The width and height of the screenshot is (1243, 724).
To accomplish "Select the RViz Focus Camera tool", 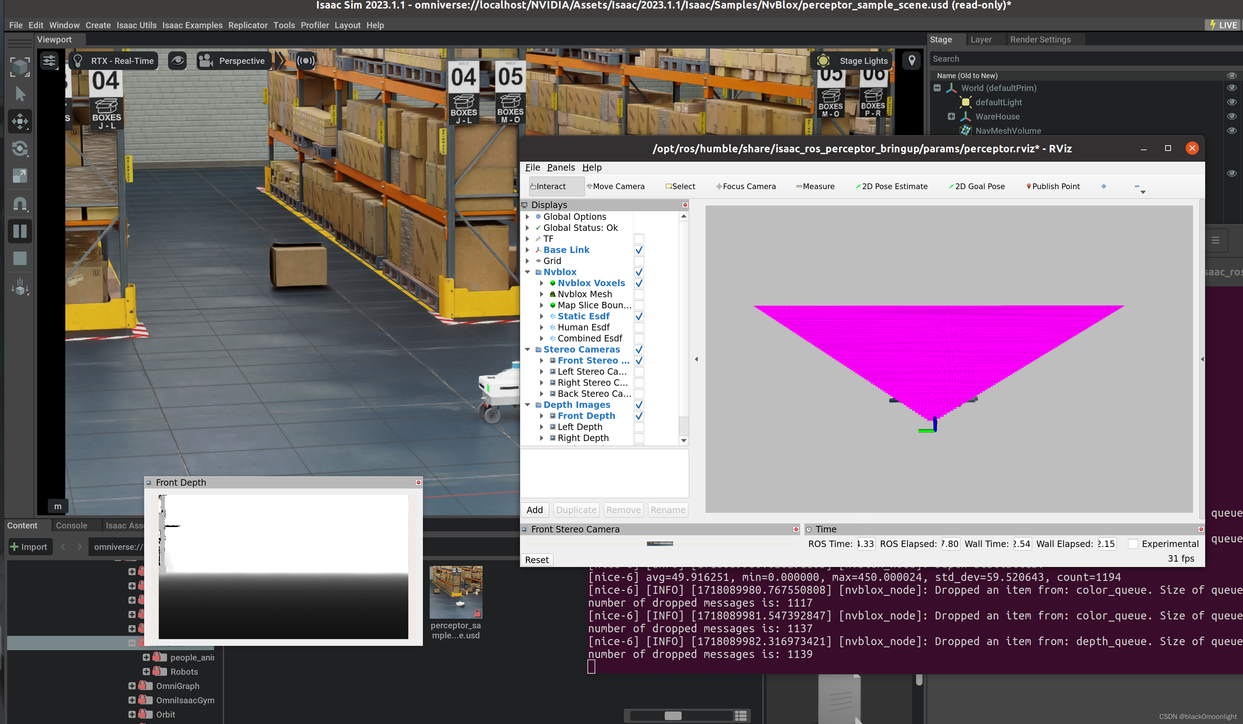I will click(x=746, y=186).
